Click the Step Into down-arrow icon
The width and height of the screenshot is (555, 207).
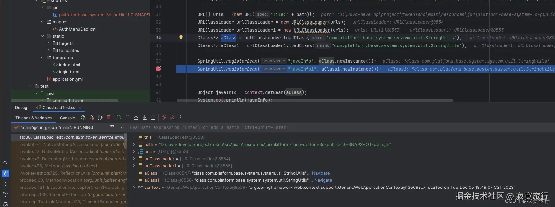click(145, 118)
